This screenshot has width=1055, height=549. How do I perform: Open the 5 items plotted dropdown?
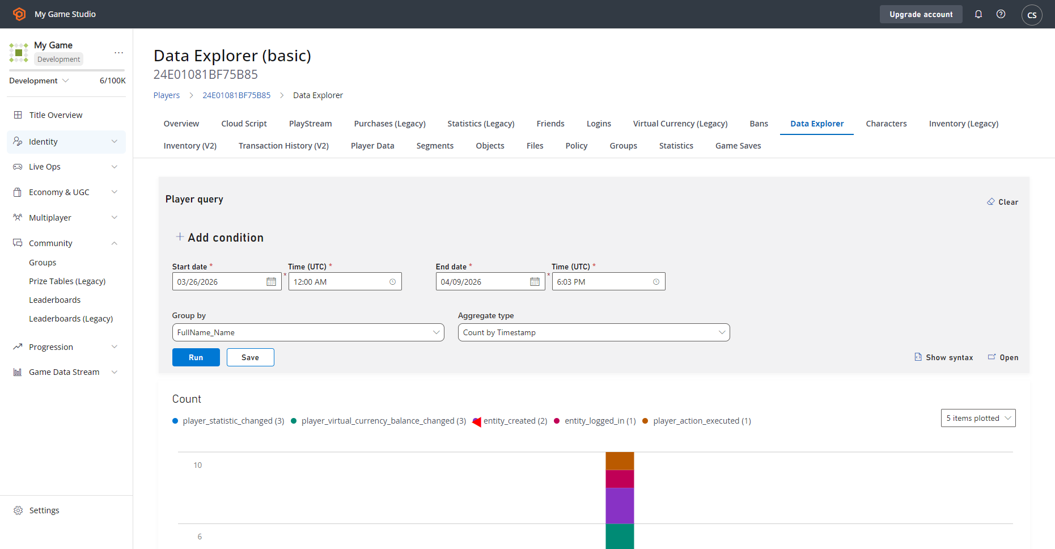point(978,418)
